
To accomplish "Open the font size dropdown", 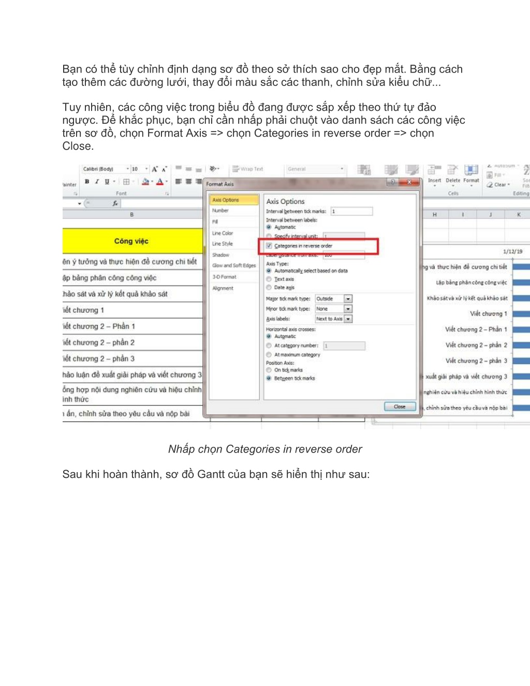I will tap(146, 169).
